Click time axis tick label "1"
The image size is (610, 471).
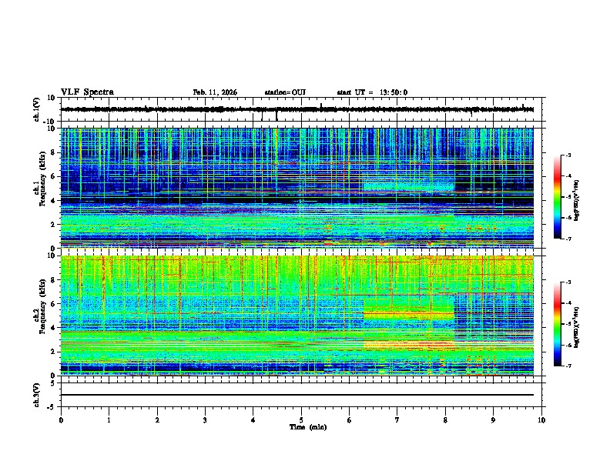pyautogui.click(x=109, y=420)
